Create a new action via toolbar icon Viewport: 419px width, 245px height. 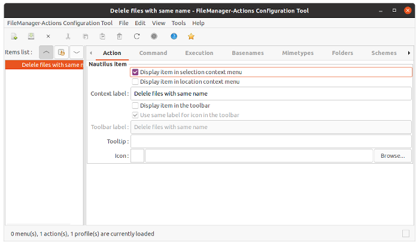point(14,36)
